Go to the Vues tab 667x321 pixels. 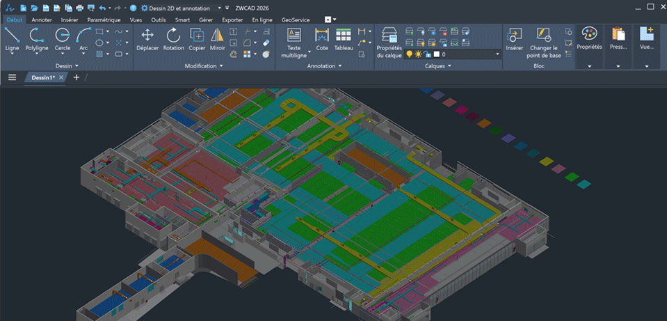(136, 19)
